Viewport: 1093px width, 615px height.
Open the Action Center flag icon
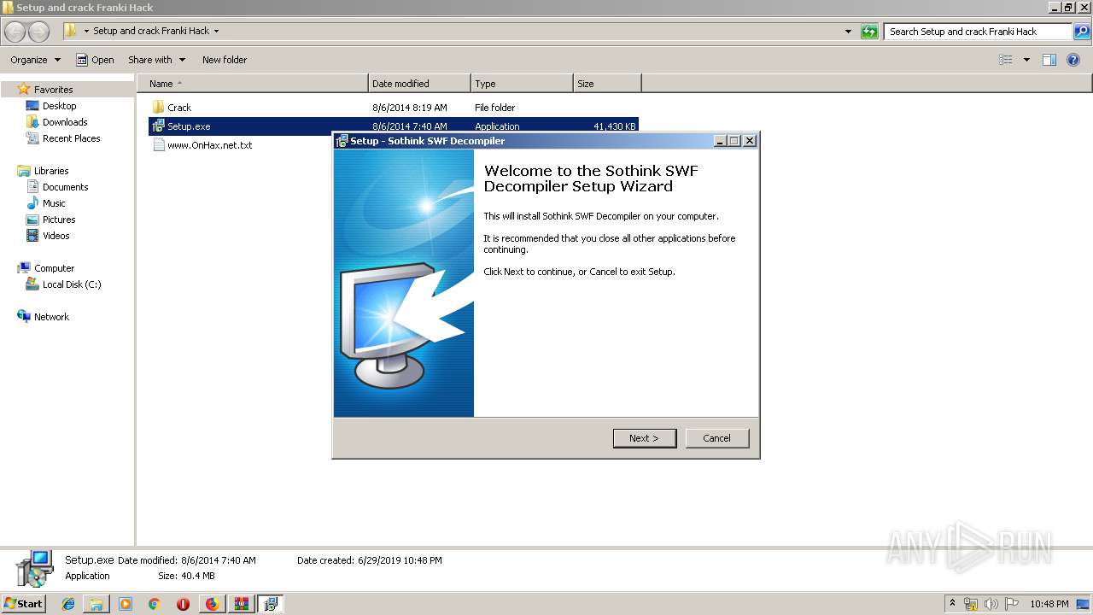pyautogui.click(x=1011, y=604)
